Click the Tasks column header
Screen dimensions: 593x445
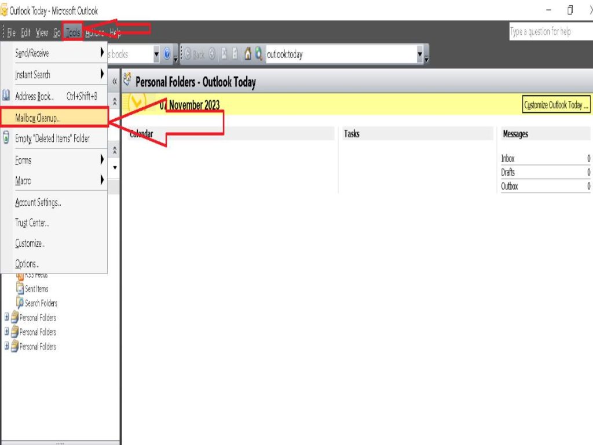click(352, 134)
